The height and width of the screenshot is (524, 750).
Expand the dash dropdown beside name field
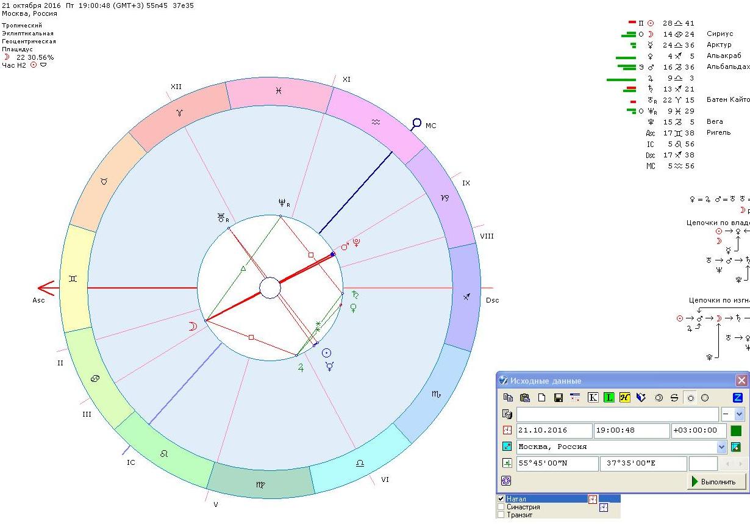pyautogui.click(x=740, y=414)
